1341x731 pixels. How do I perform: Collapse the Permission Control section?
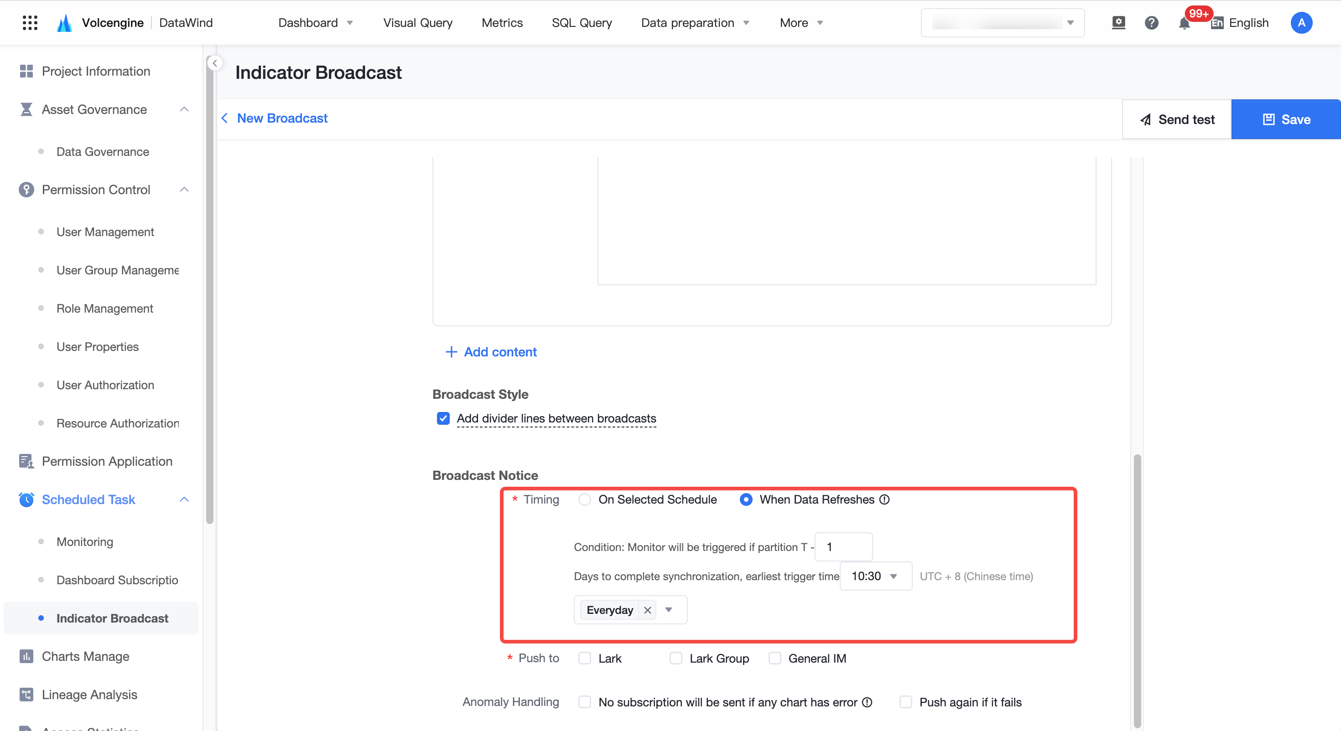[184, 190]
